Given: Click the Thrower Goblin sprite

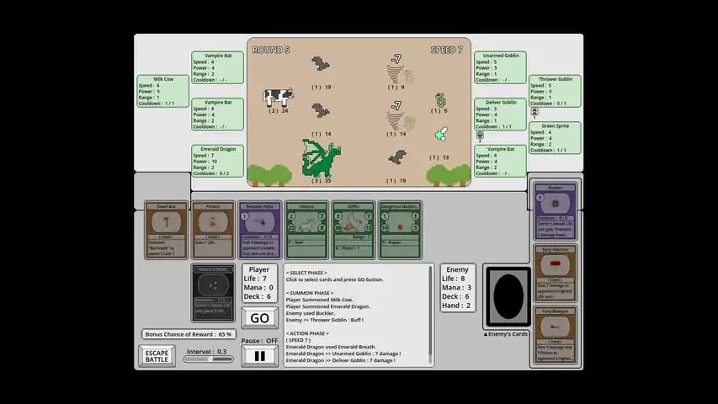Looking at the screenshot, I should click(x=439, y=100).
